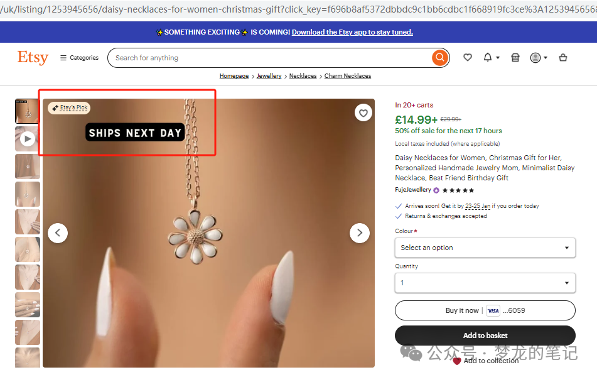597x377 pixels.
Task: Open the shopping basket icon
Action: tap(563, 58)
